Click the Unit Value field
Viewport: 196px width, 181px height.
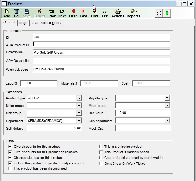(143, 113)
